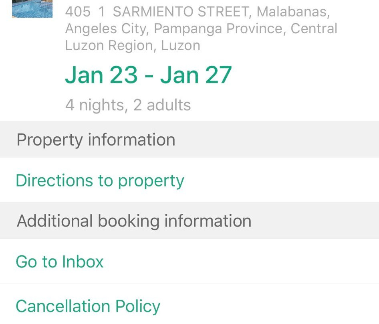Tap the 4 nights text
The image size is (379, 324).
95,105
